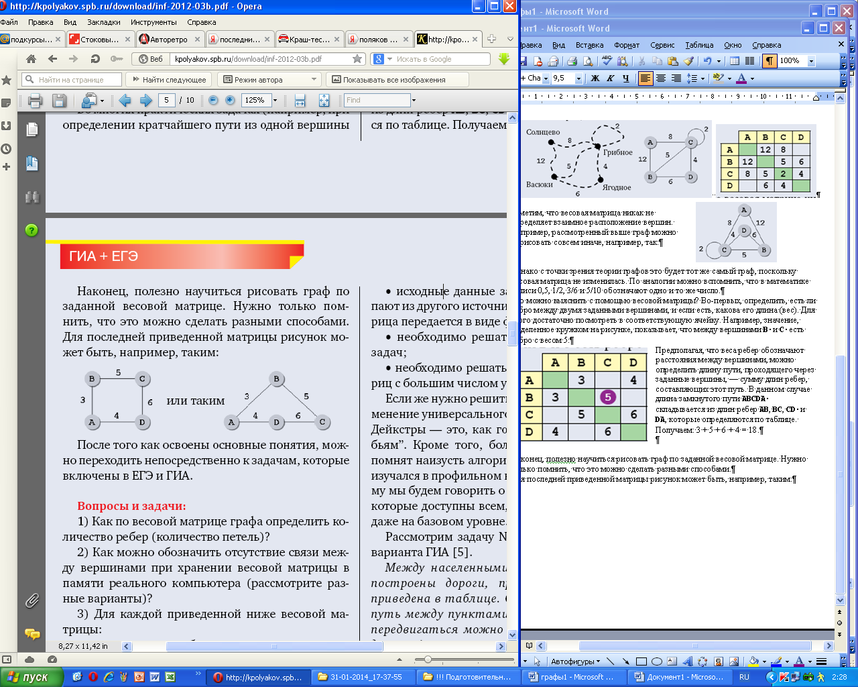The height and width of the screenshot is (687, 858).
Task: Open PDF search binoculars in left panel
Action: pos(32,197)
